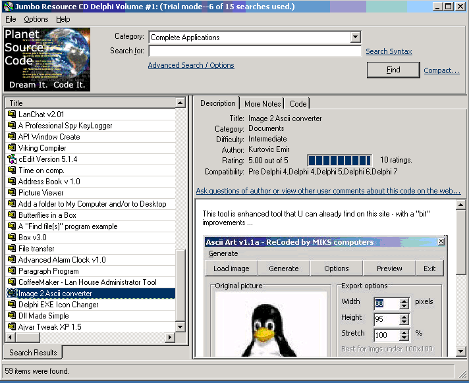This screenshot has width=469, height=383.
Task: Open the File menu
Action: tap(11, 19)
